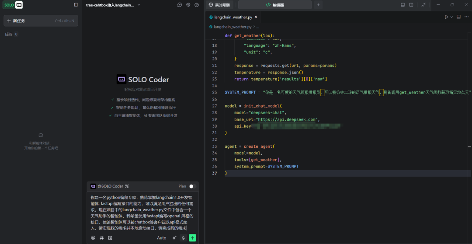This screenshot has width=472, height=244.
Task: Click the response = requests.get line
Action: pos(285,66)
